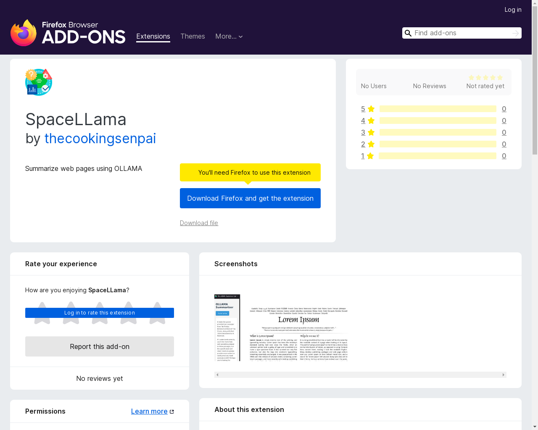
Task: Click the 1-star rating bar
Action: (438, 156)
